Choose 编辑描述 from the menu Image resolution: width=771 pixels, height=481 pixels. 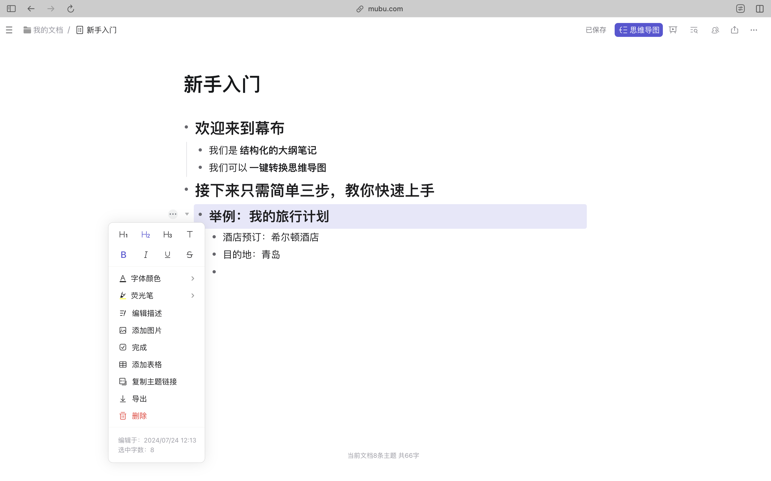156,313
